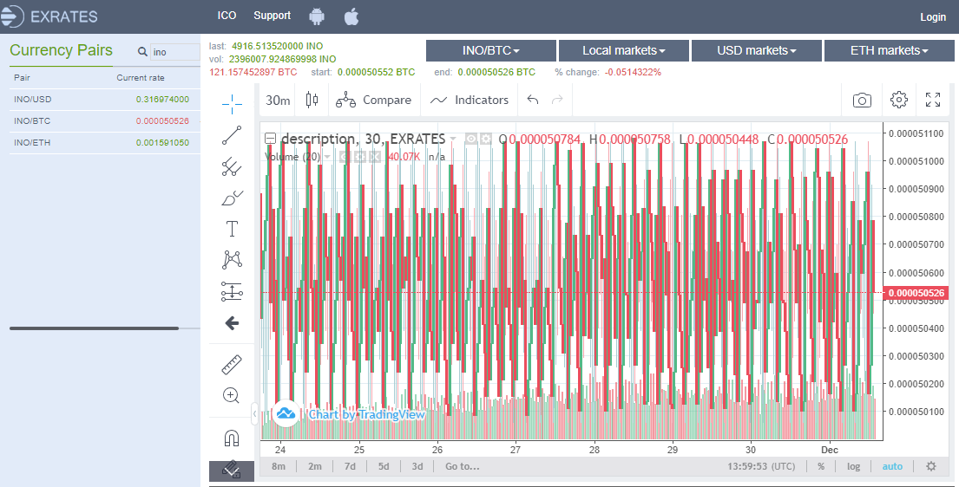Enter fullscreen chart mode
Image resolution: width=959 pixels, height=487 pixels.
tap(933, 101)
